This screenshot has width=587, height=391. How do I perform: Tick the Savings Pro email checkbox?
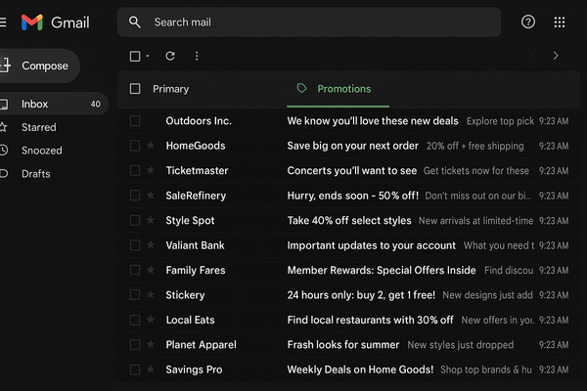click(x=135, y=369)
